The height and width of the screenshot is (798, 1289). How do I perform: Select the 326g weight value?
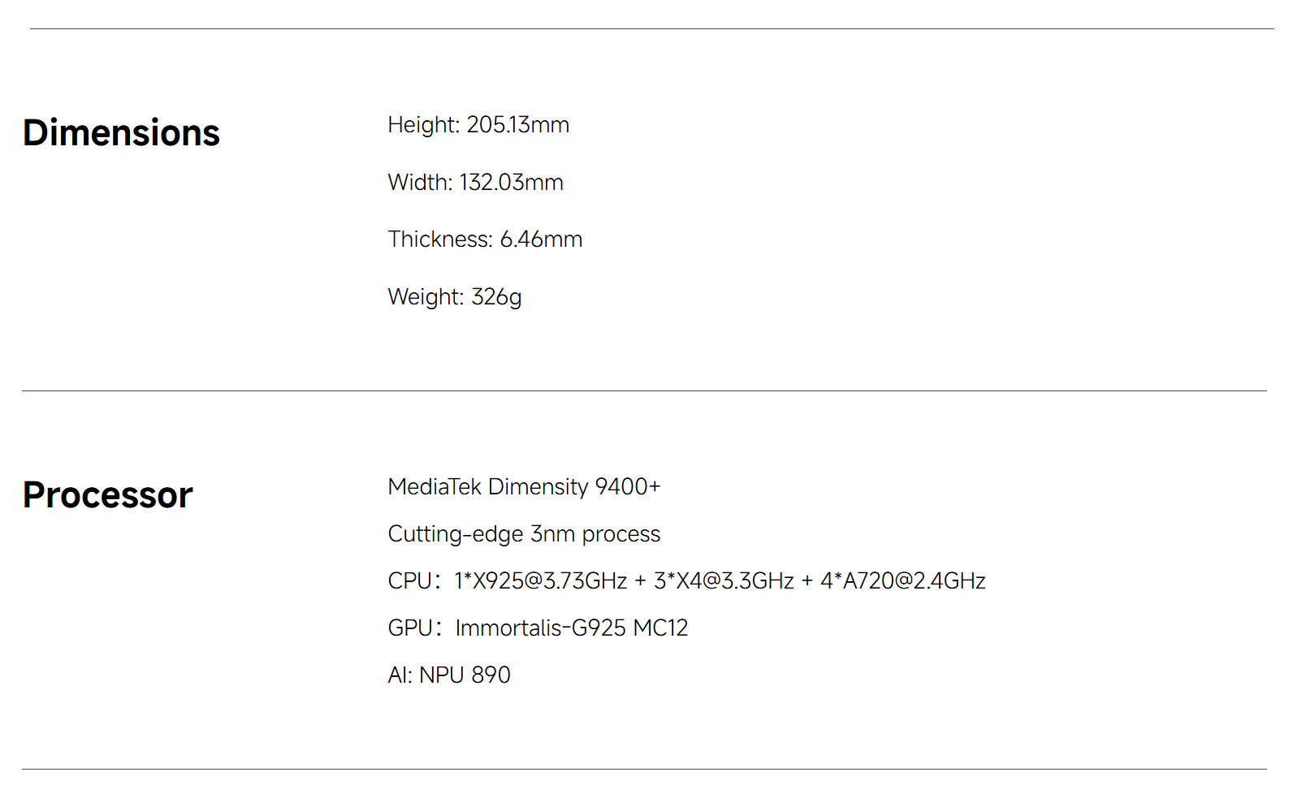point(496,297)
